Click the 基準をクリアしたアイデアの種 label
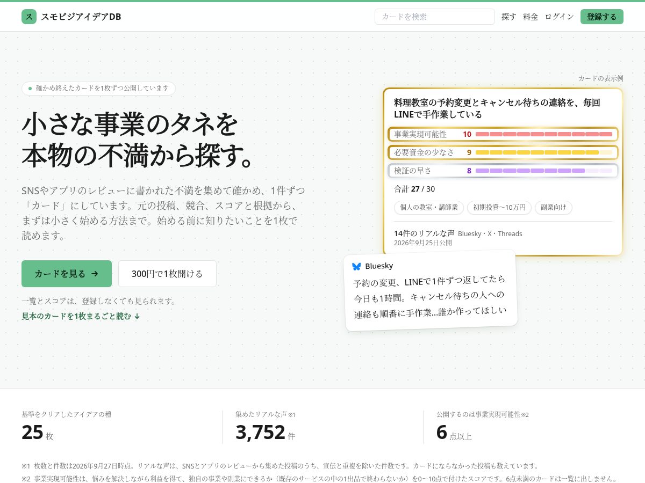The image size is (645, 483). (67, 414)
